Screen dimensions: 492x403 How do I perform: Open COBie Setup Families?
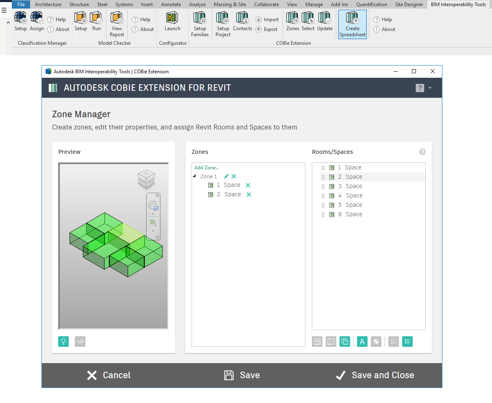[x=200, y=24]
